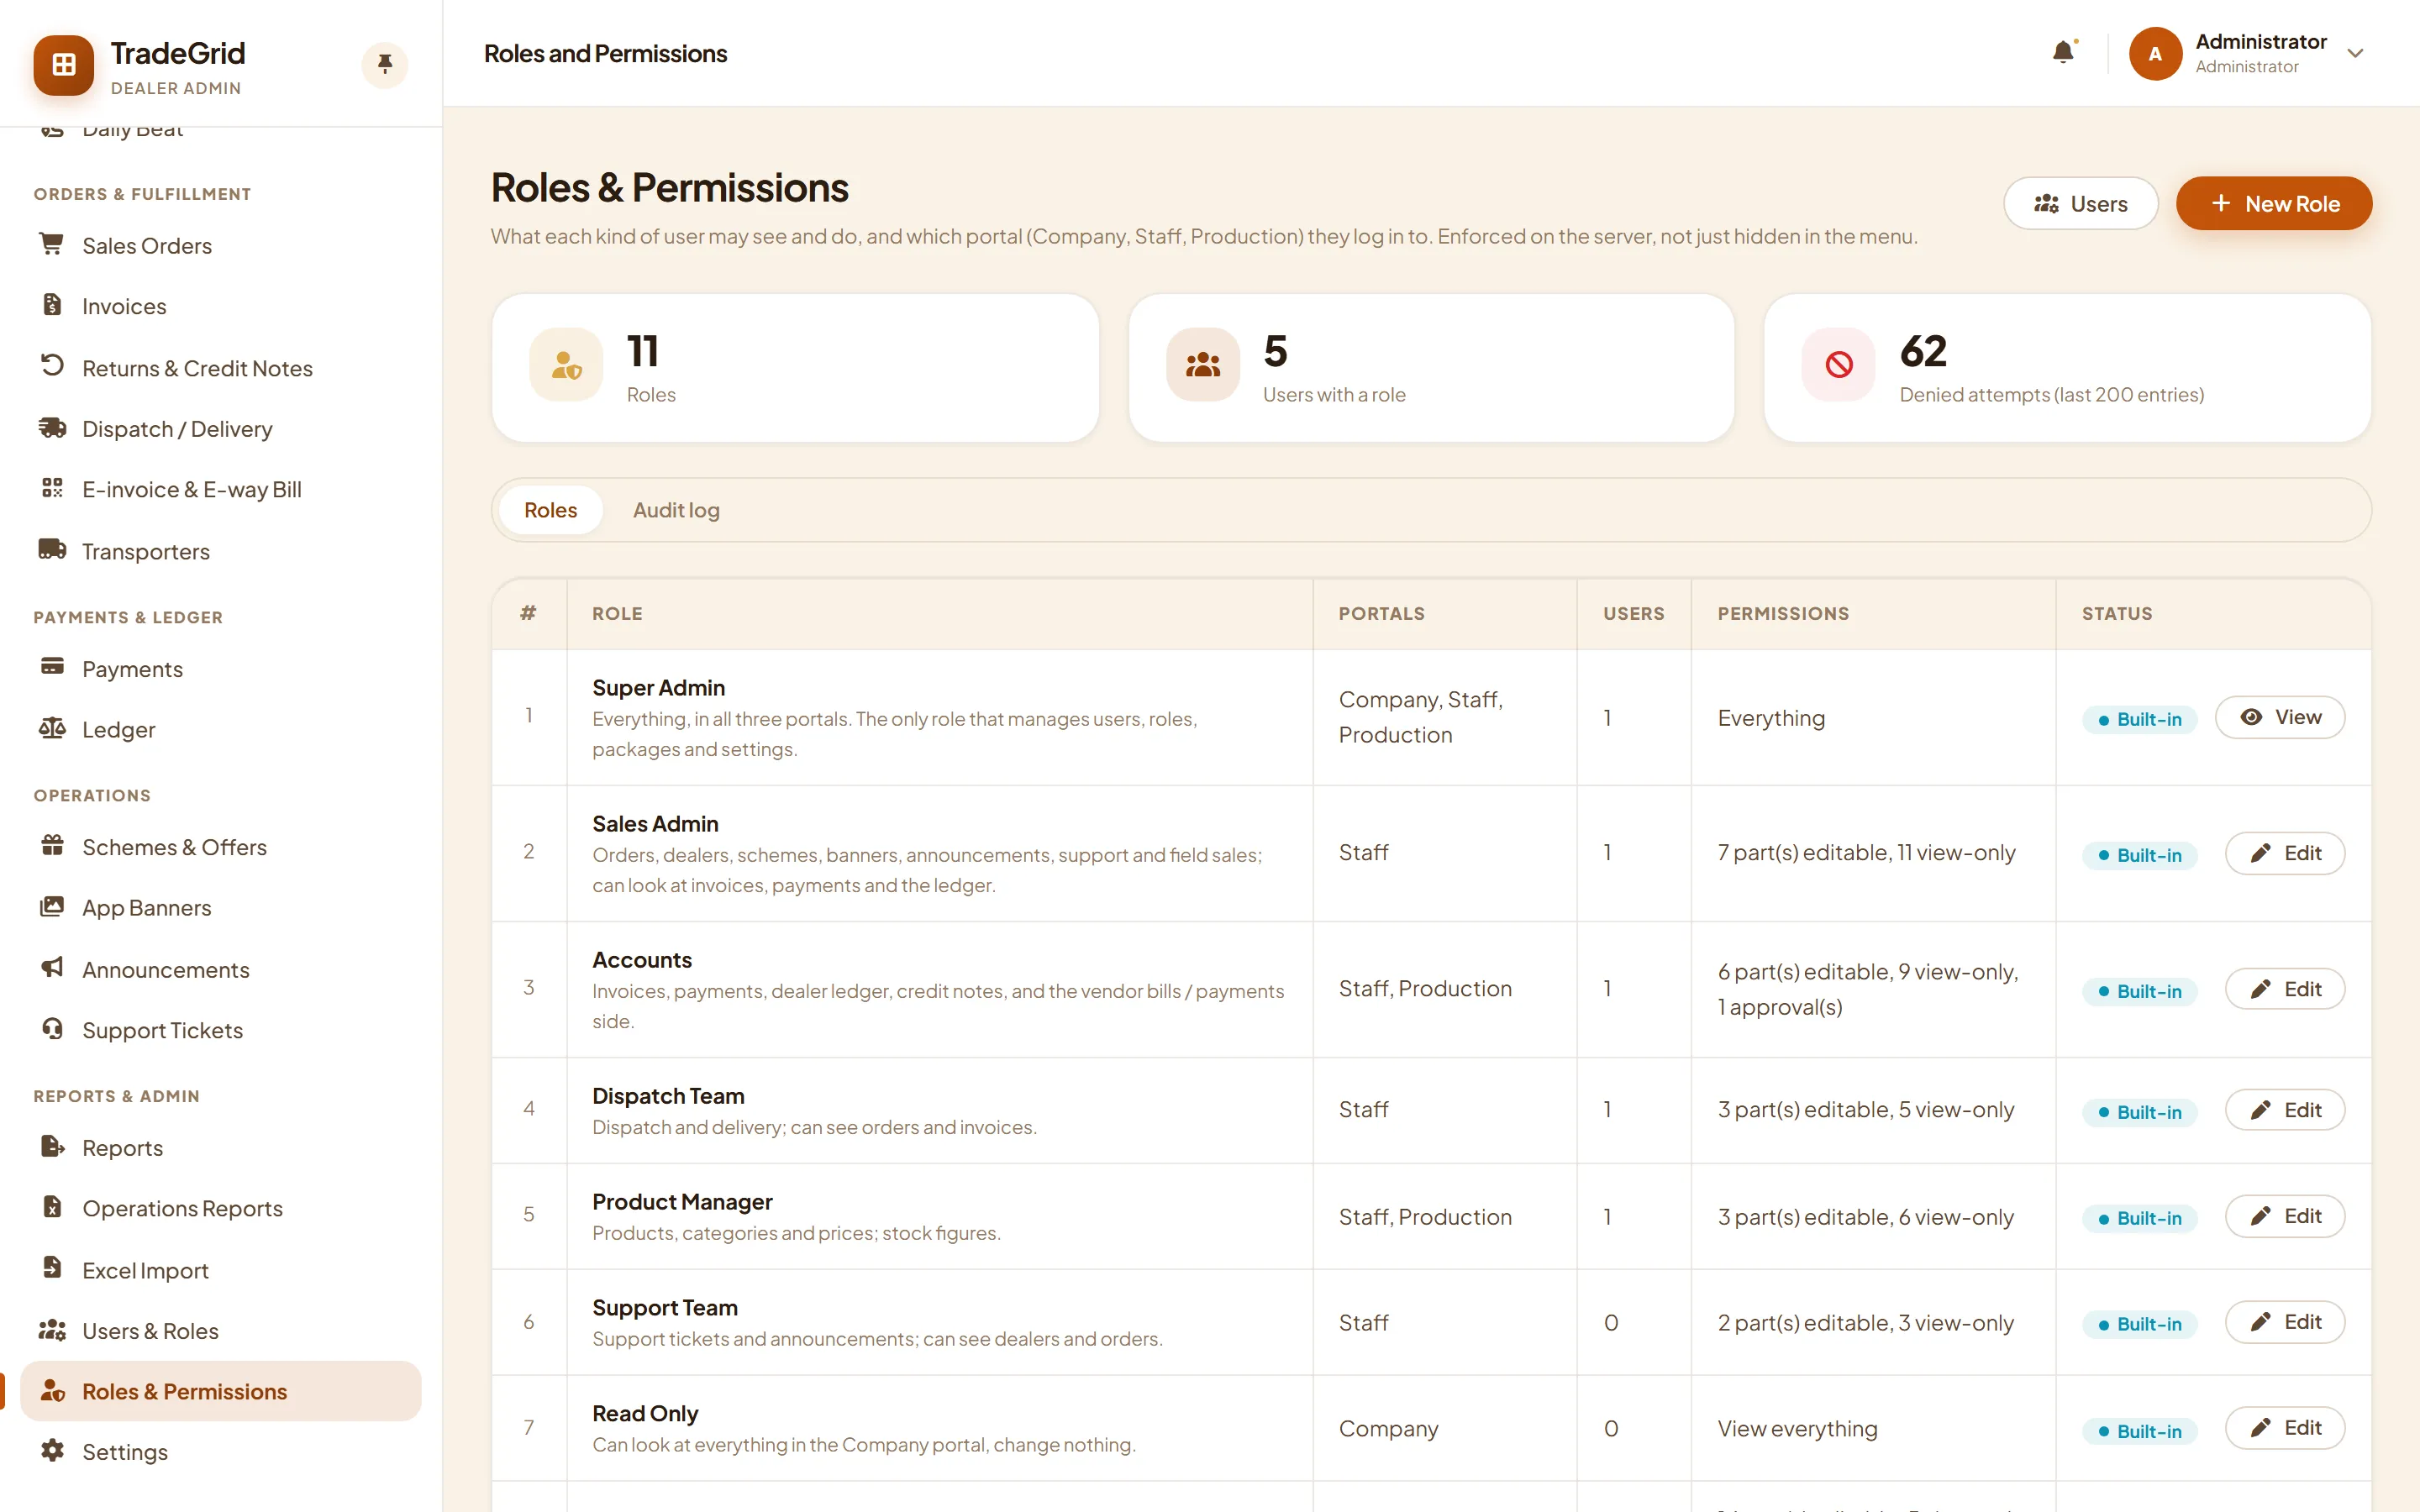Image resolution: width=2420 pixels, height=1512 pixels.
Task: Open Sales Orders in the sidebar
Action: 220,245
